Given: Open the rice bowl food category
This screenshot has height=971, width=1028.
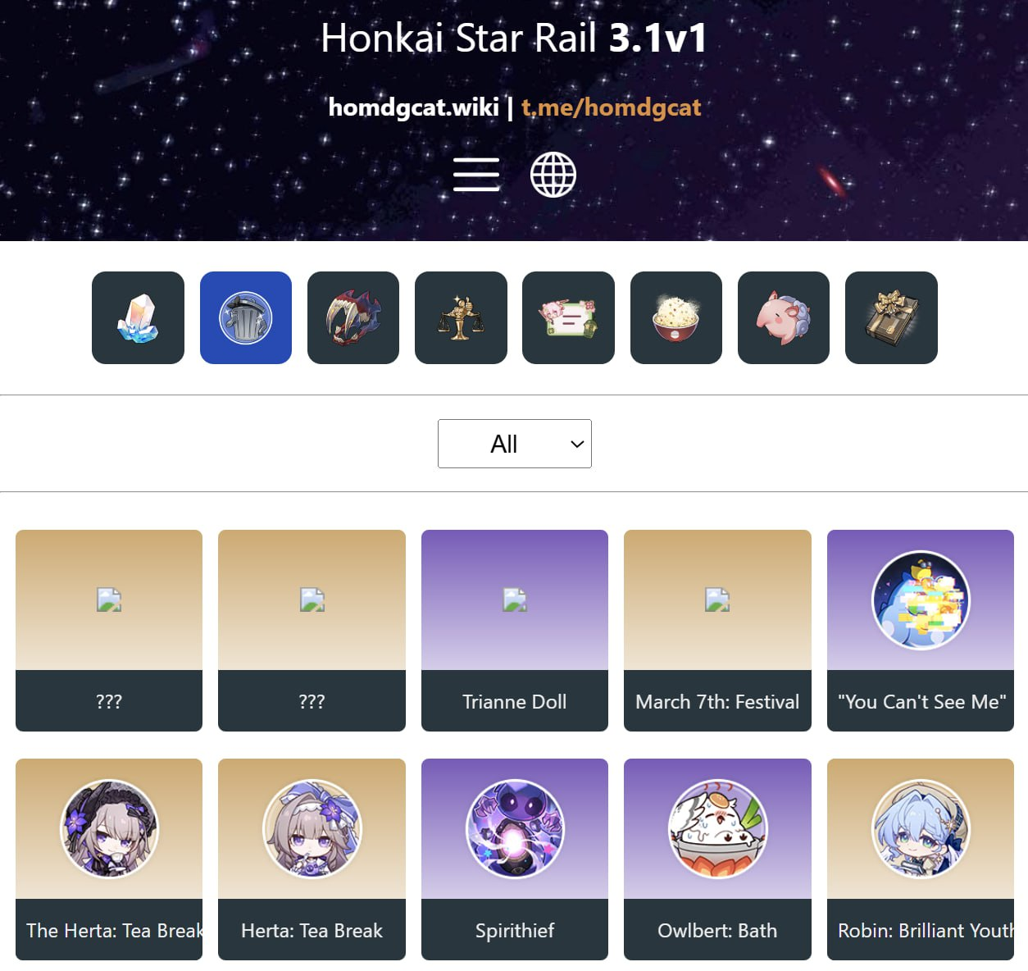Looking at the screenshot, I should coord(676,317).
